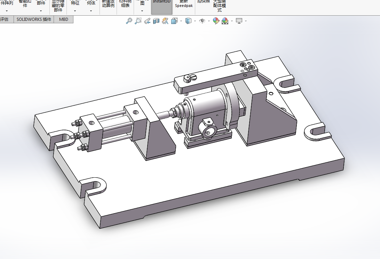Click the Zoom to Fit icon
The width and height of the screenshot is (380, 259).
point(129,21)
